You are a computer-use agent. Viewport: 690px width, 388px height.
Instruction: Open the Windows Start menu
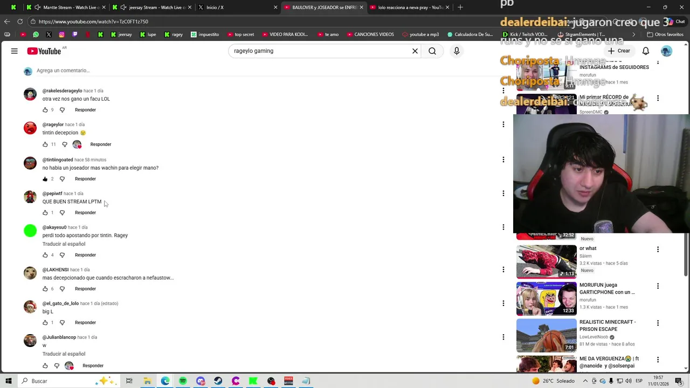[8, 381]
